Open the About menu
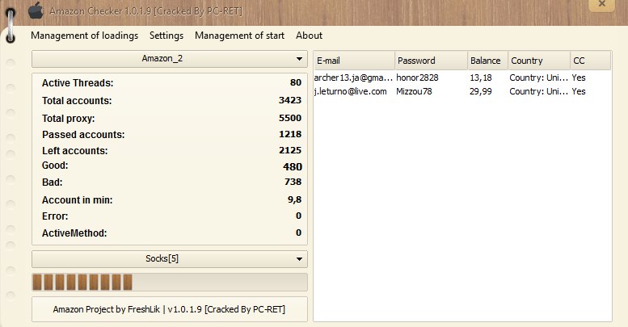 click(309, 36)
